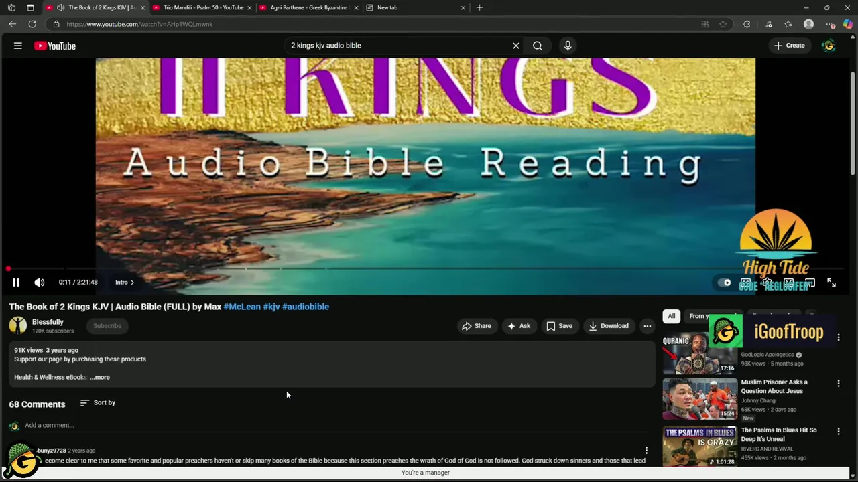Open Blessfully channel avatar
The height and width of the screenshot is (482, 858).
tap(18, 326)
